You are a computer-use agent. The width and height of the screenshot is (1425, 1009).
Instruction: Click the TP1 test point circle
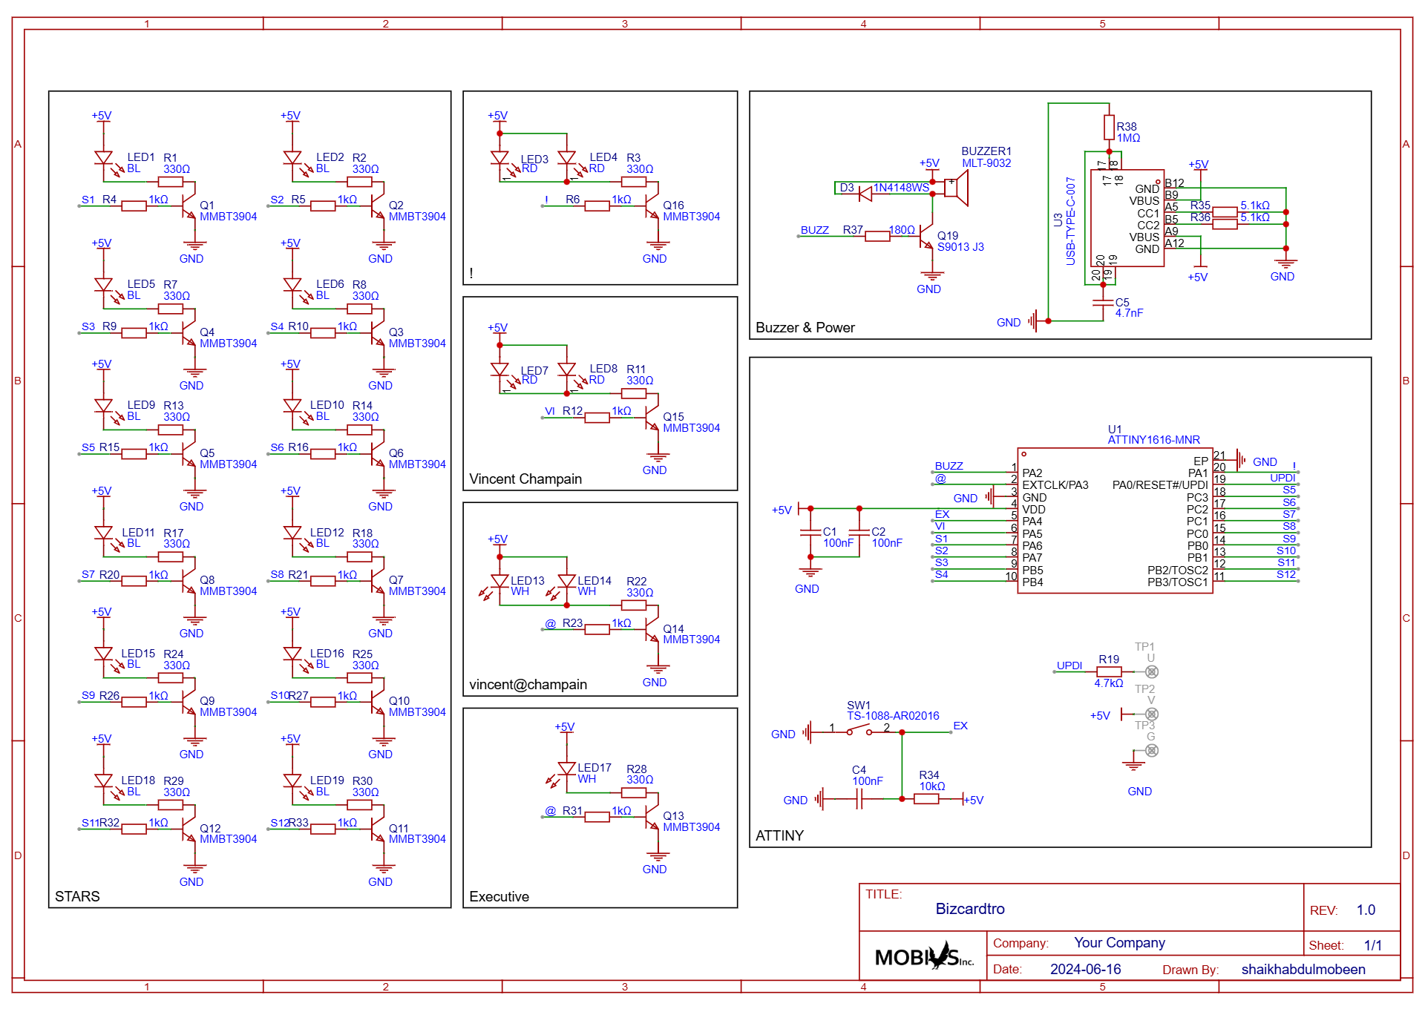1152,671
